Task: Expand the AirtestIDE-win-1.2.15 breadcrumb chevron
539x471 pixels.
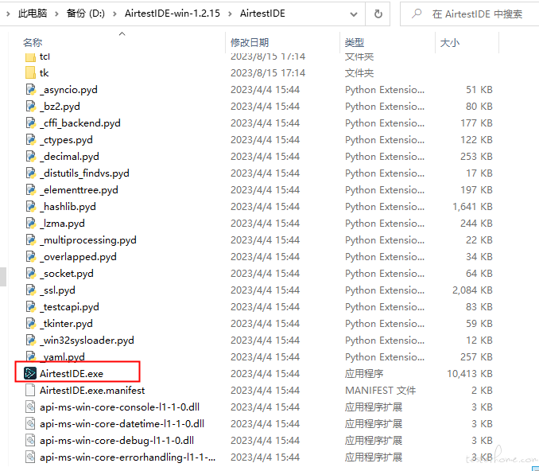Action: pyautogui.click(x=230, y=14)
